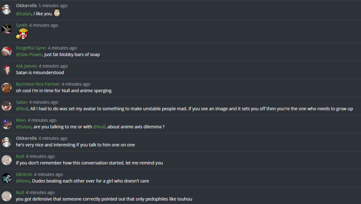361x204 pixels.
Task: Click the Forgetful Gynn username
Action: pos(31,48)
